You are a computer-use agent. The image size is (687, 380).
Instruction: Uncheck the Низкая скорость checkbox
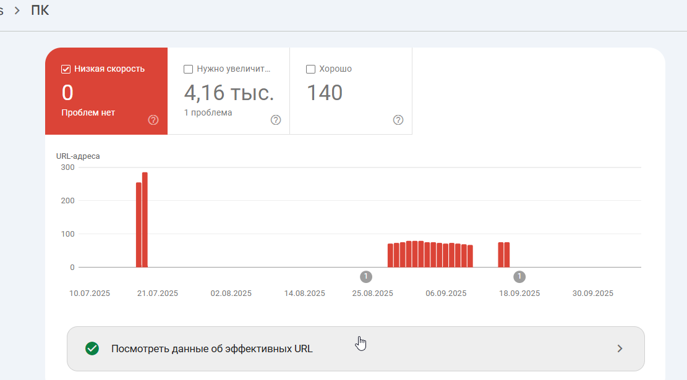click(66, 69)
